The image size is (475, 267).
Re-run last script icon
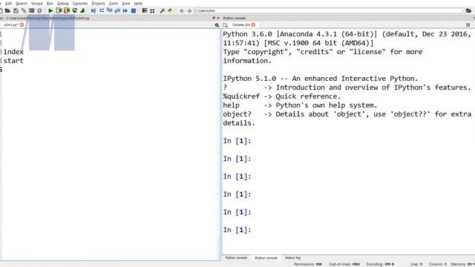pyautogui.click(x=74, y=10)
